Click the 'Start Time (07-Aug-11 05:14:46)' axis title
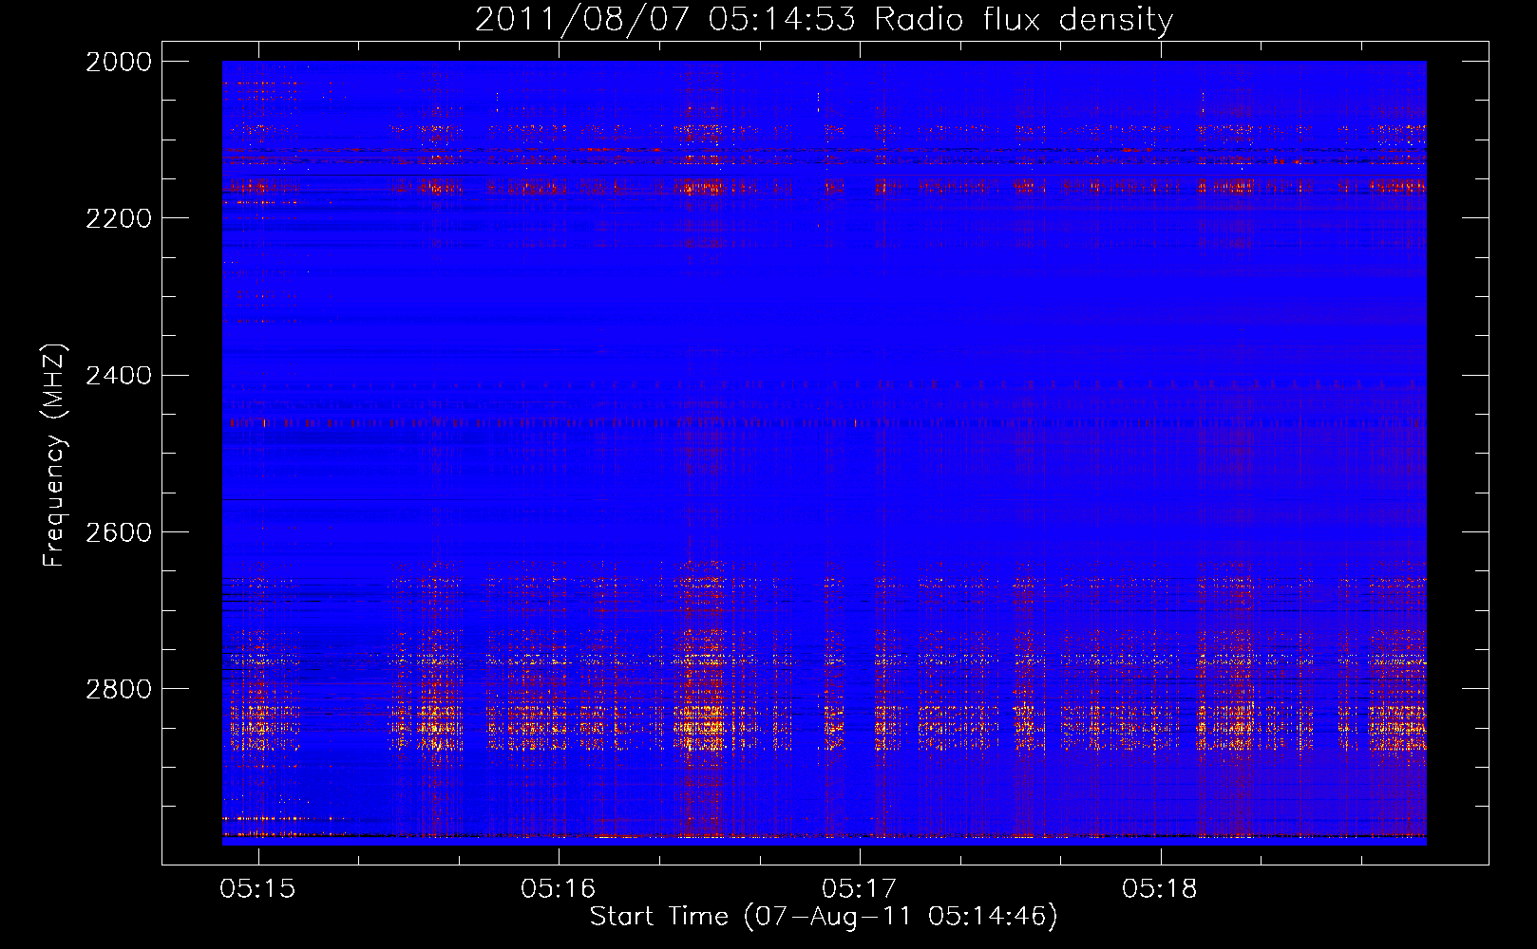This screenshot has height=949, width=1537. tap(824, 917)
